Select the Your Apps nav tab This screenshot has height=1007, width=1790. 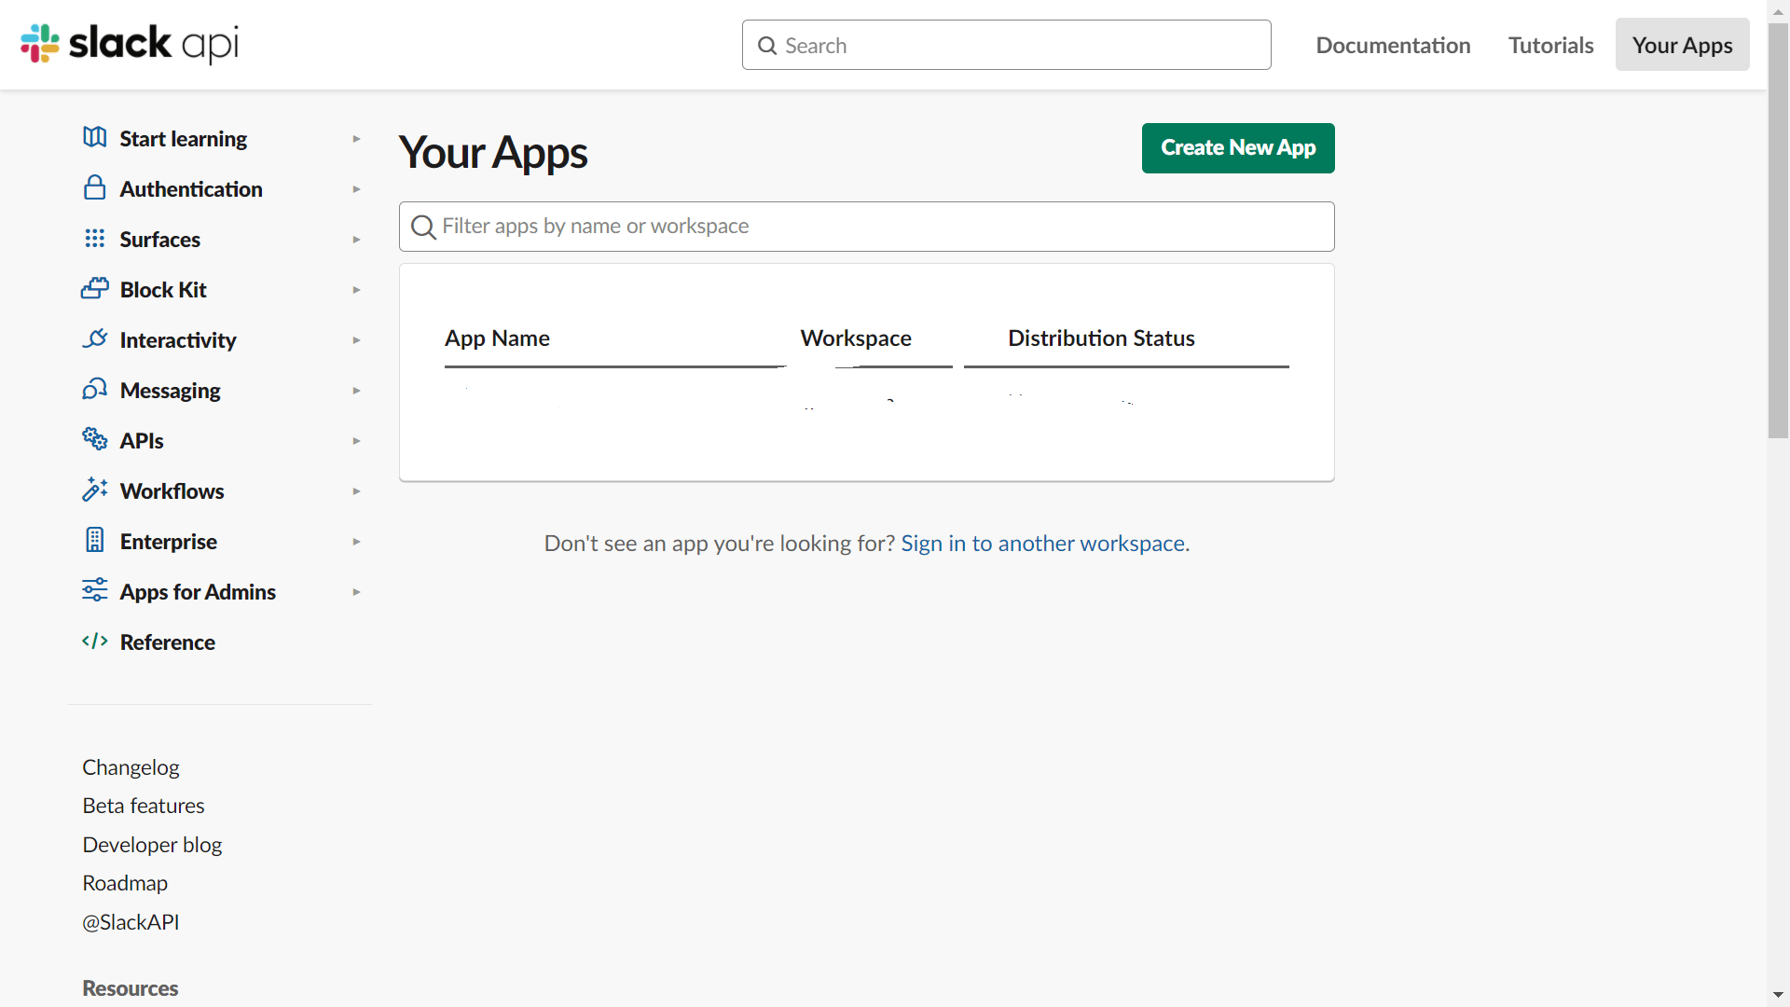[1682, 45]
